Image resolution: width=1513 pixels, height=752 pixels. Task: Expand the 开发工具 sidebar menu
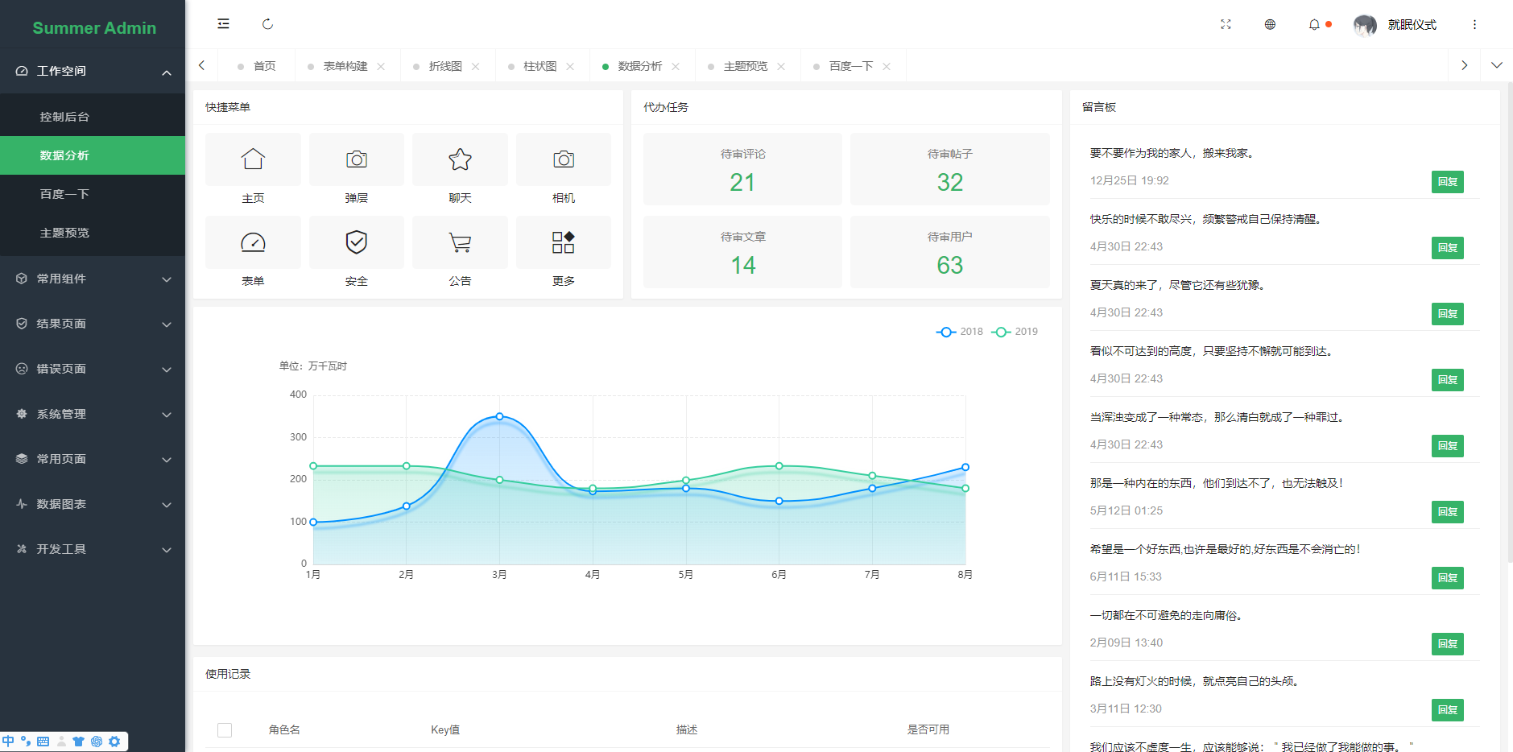[x=93, y=549]
